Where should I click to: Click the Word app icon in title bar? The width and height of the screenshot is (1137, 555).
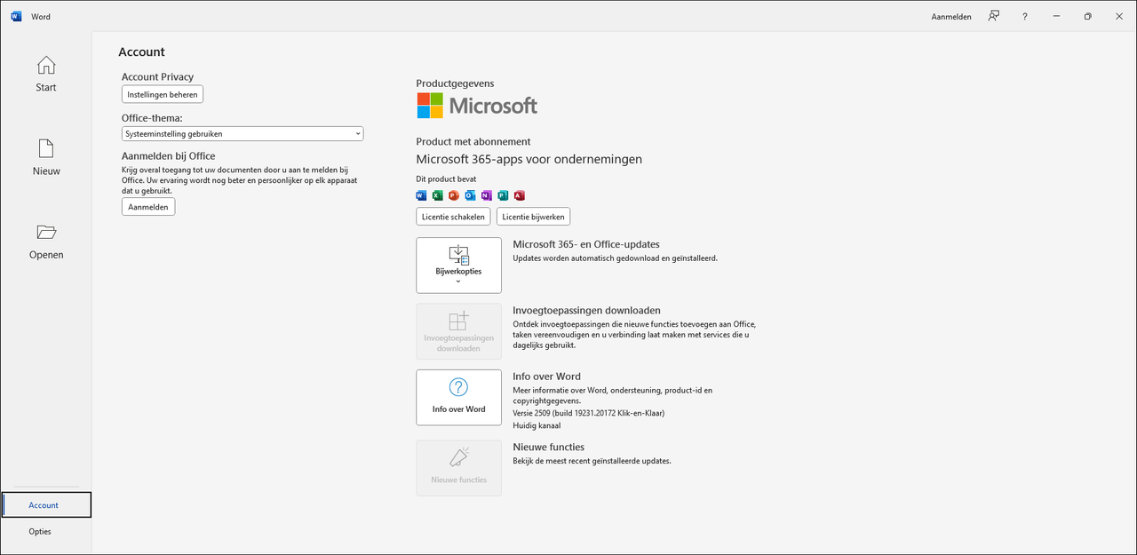pyautogui.click(x=16, y=16)
